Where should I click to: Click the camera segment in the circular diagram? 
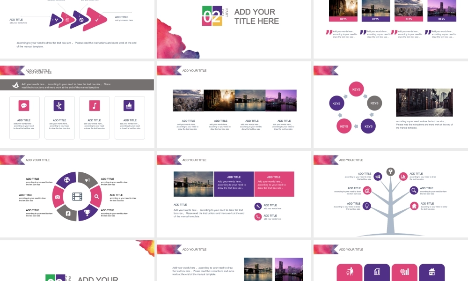(58, 197)
